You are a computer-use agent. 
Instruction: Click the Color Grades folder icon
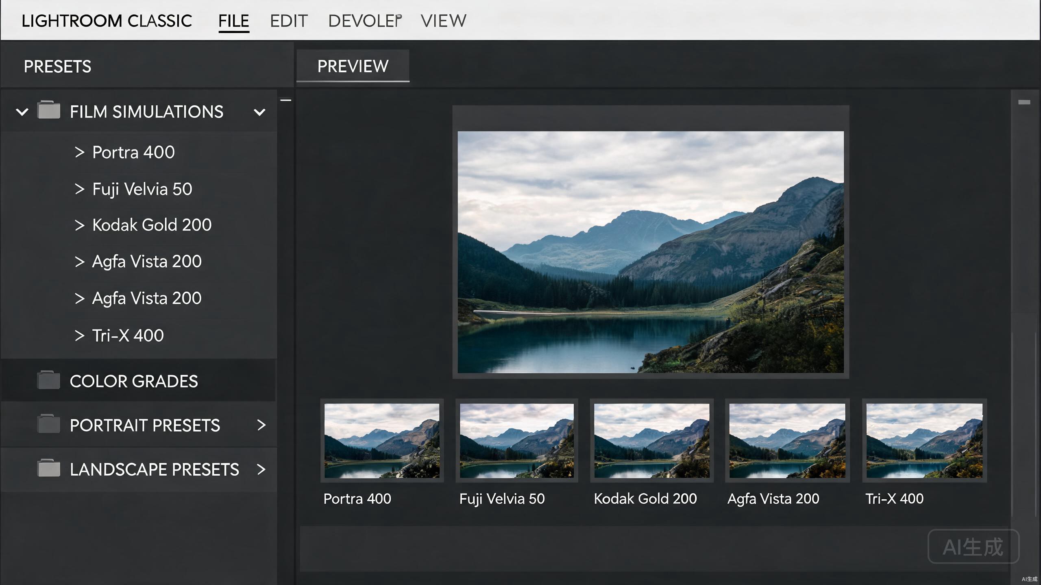(49, 380)
